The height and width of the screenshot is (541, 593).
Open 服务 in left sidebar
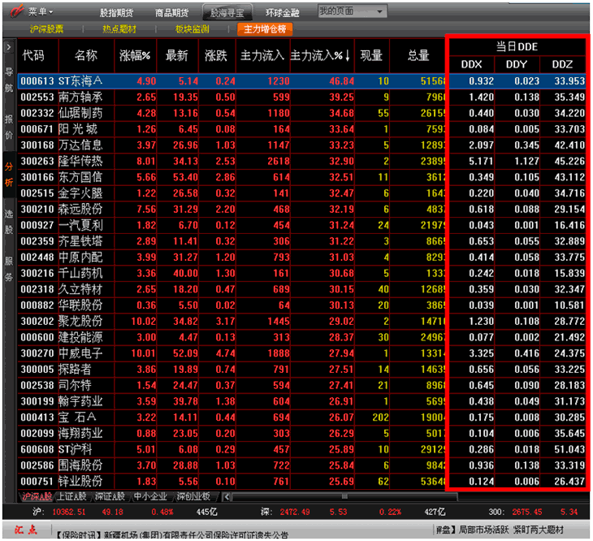(9, 269)
